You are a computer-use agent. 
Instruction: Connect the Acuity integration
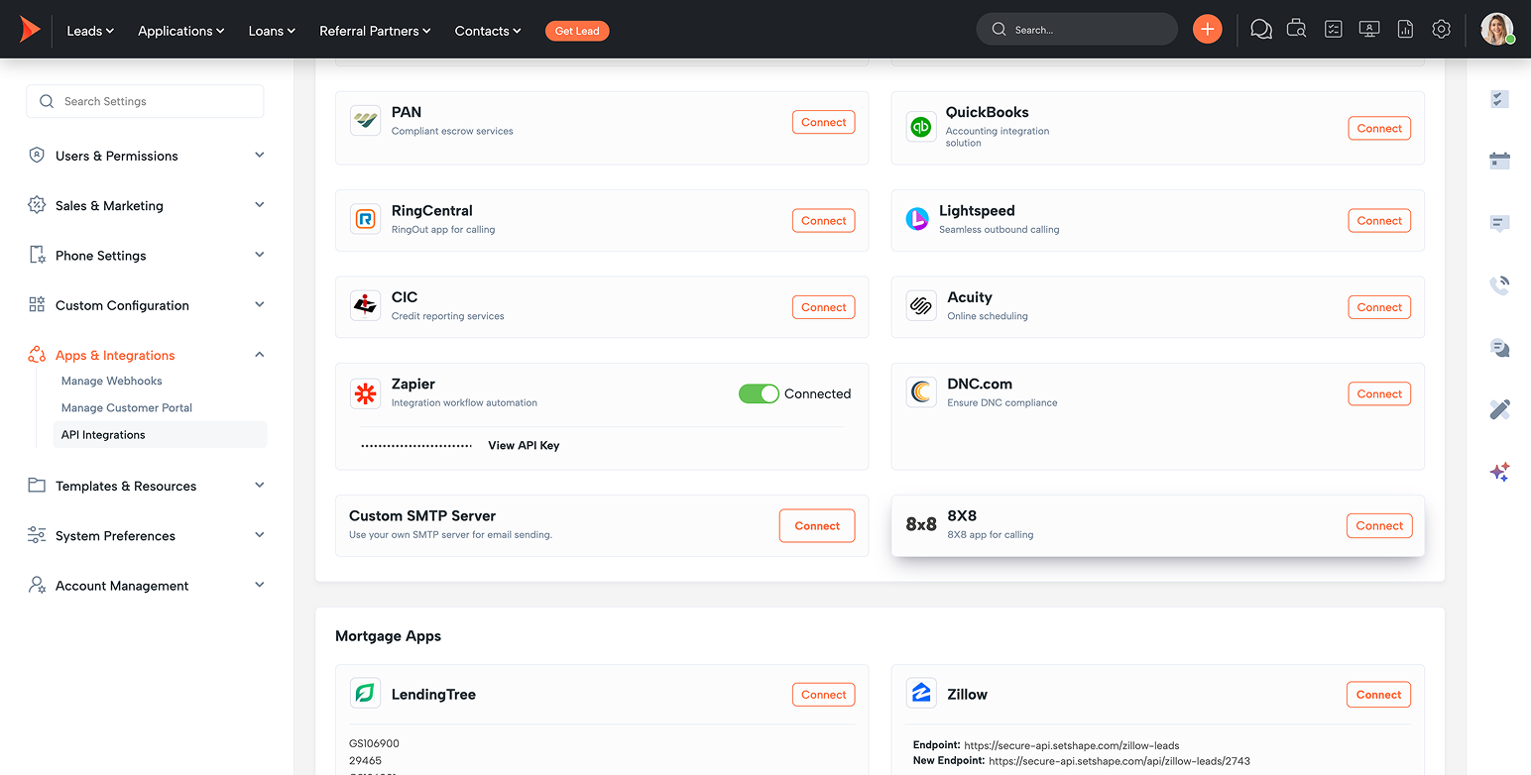tap(1379, 307)
